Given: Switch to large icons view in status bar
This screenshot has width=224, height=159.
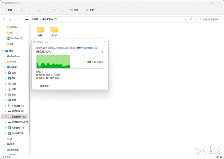Looking at the screenshot, I should point(221,157).
